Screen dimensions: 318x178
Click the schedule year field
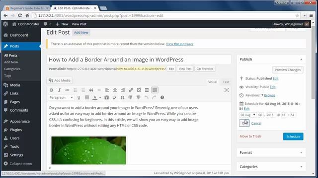[x=271, y=115]
